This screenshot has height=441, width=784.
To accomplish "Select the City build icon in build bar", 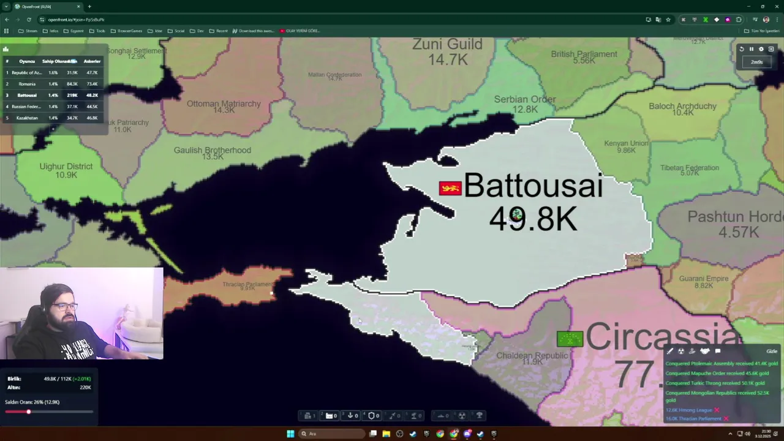I will click(x=308, y=415).
